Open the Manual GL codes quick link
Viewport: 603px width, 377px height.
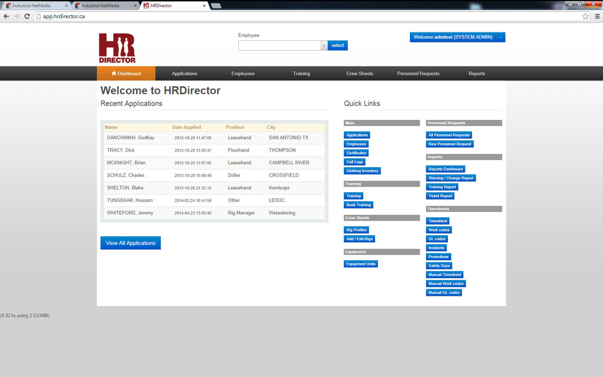point(444,293)
